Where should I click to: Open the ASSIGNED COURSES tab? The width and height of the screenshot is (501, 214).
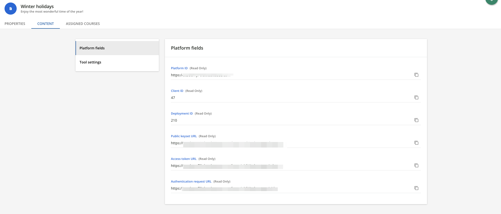83,24
